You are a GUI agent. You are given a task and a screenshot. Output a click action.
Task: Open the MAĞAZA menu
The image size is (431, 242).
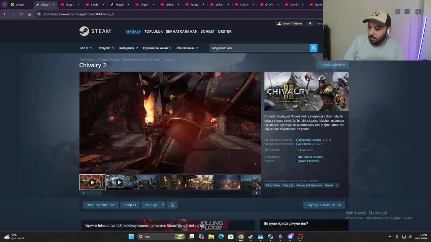(133, 31)
